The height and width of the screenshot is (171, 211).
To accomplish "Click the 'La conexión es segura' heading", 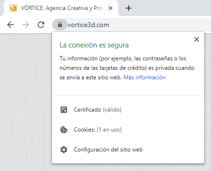I will (94, 45).
